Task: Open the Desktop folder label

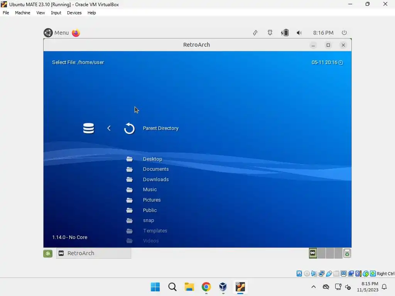Action: 152,159
